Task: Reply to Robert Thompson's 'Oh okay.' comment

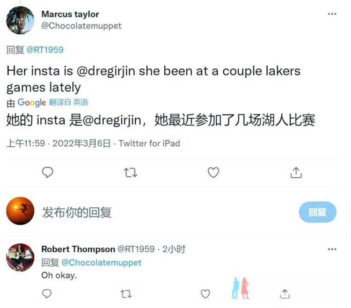Action: 47,294
